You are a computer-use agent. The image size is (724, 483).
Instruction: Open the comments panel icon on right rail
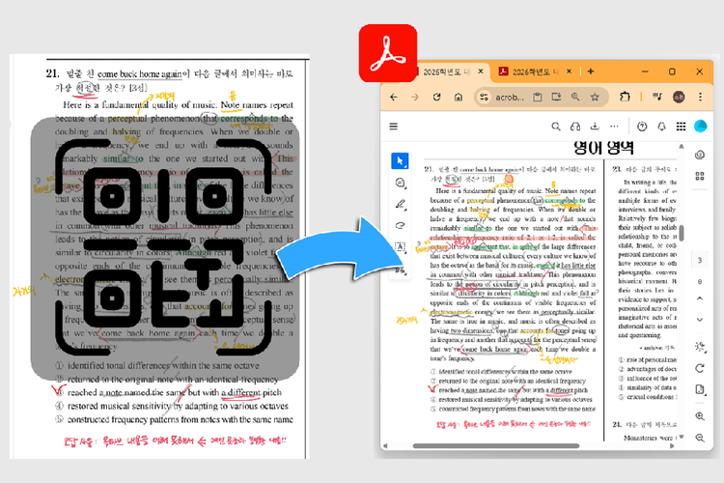[x=700, y=155]
